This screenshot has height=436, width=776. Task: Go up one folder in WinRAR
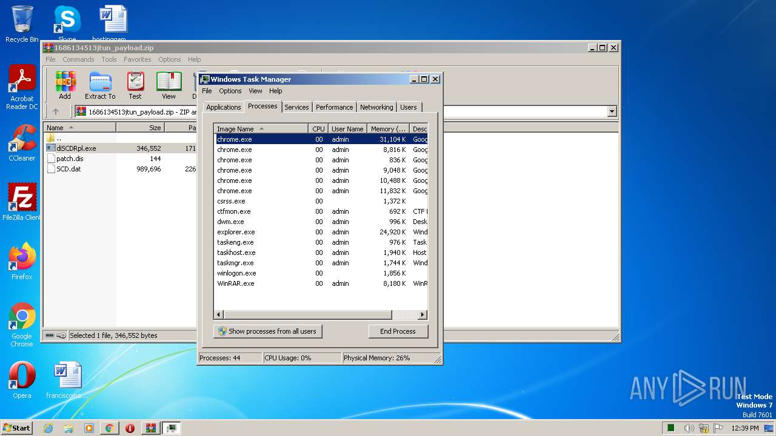click(x=56, y=111)
